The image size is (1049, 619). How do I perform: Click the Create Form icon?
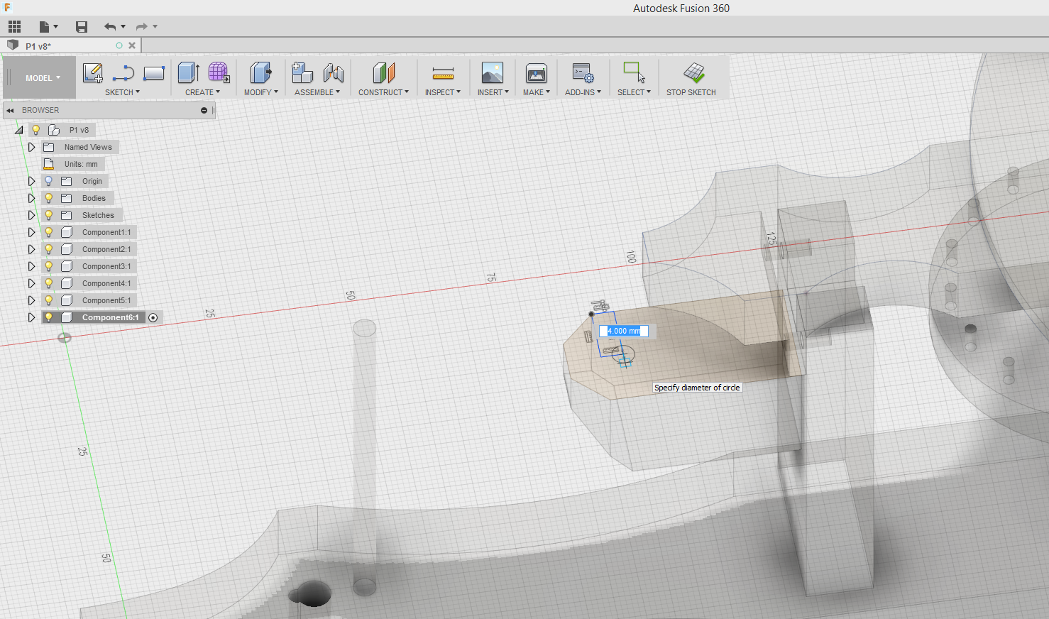[219, 72]
